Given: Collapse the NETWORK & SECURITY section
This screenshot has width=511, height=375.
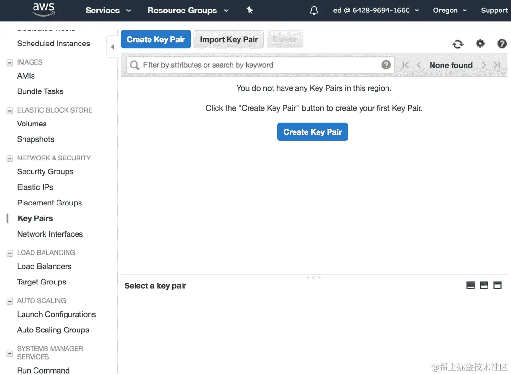Looking at the screenshot, I should pos(10,159).
